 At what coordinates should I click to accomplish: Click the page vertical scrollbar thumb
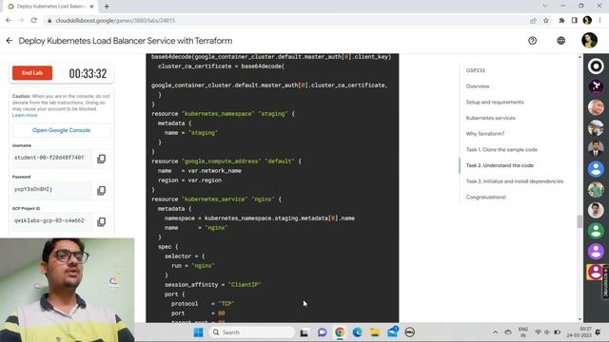[580, 221]
